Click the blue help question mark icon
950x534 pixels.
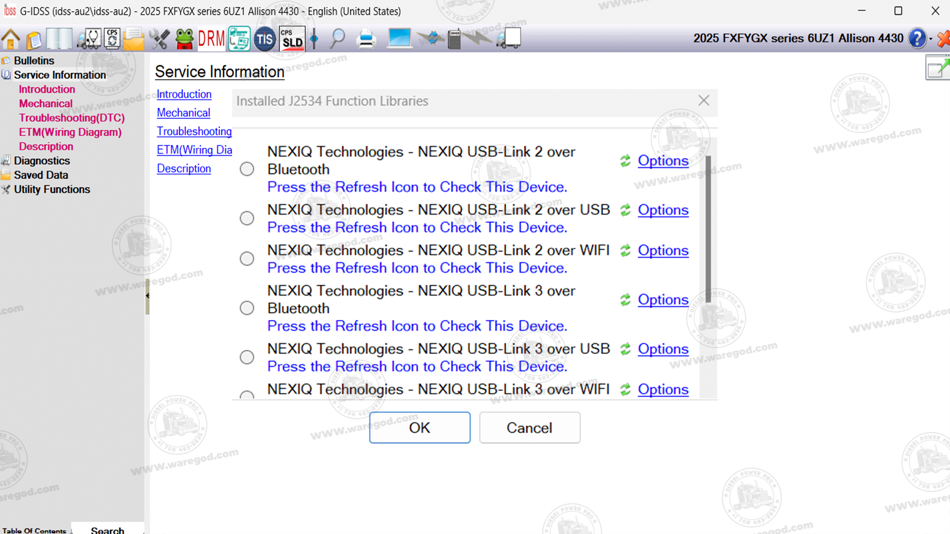coord(917,39)
